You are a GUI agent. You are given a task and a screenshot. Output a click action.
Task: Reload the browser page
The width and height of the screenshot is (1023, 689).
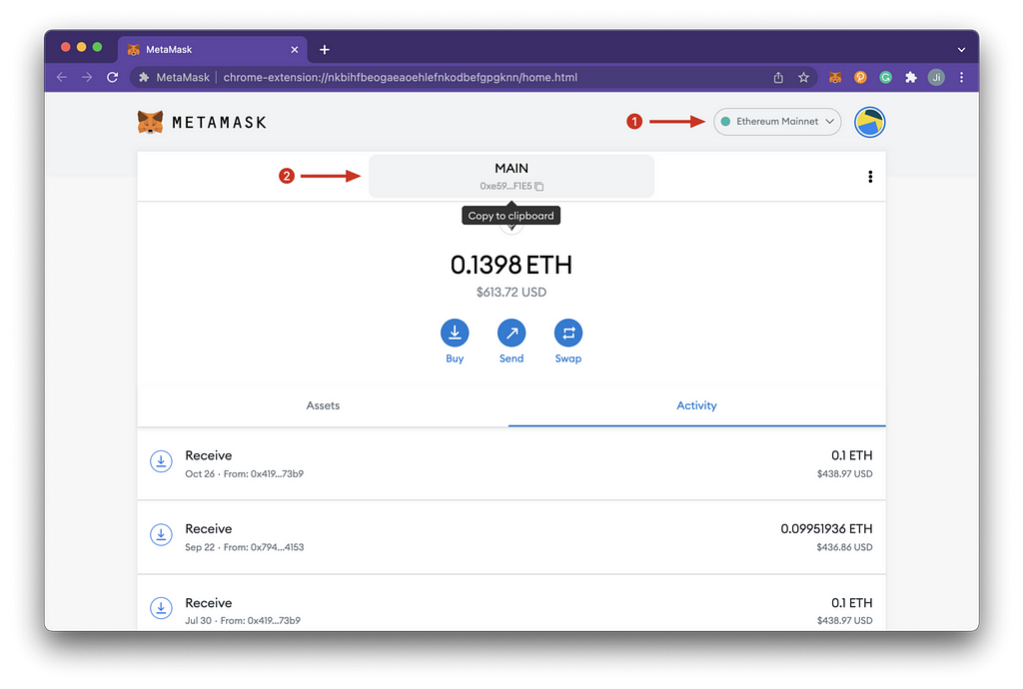(x=112, y=77)
